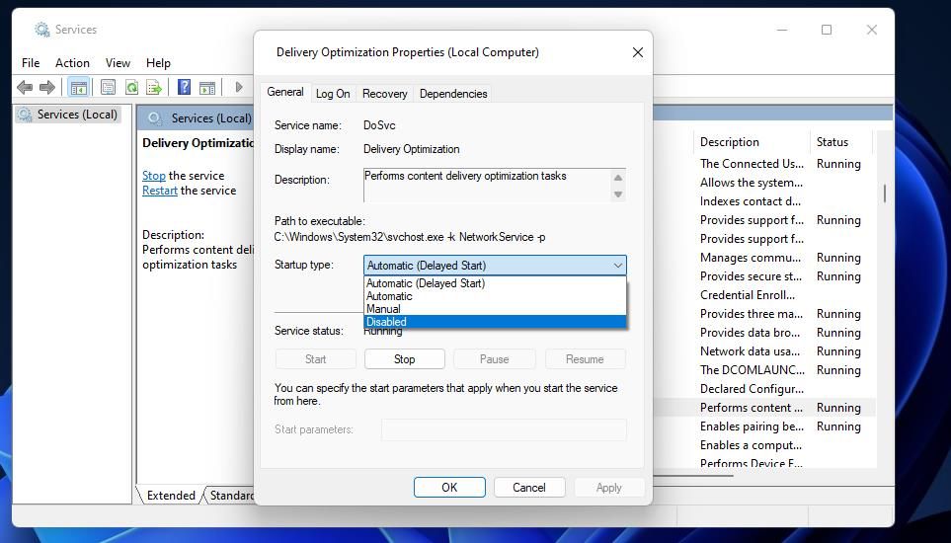Click the services list horizontal scrollbar
This screenshot has width=951, height=543.
pyautogui.click(x=691, y=475)
